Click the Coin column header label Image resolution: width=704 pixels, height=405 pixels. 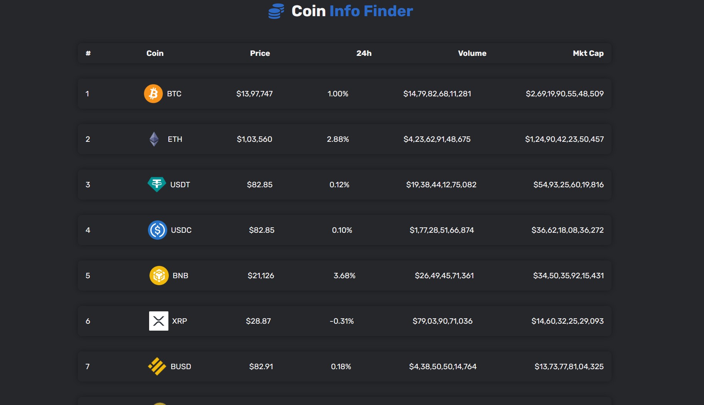(155, 53)
